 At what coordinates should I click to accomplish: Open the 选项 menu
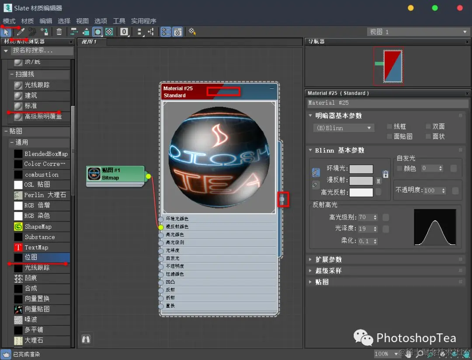click(x=101, y=21)
